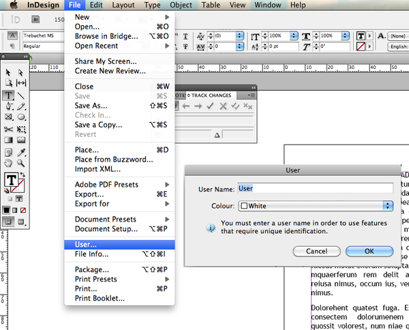Screen dimensions: 409x330
Task: Click control bar stroke none swatch
Action: click(x=361, y=46)
